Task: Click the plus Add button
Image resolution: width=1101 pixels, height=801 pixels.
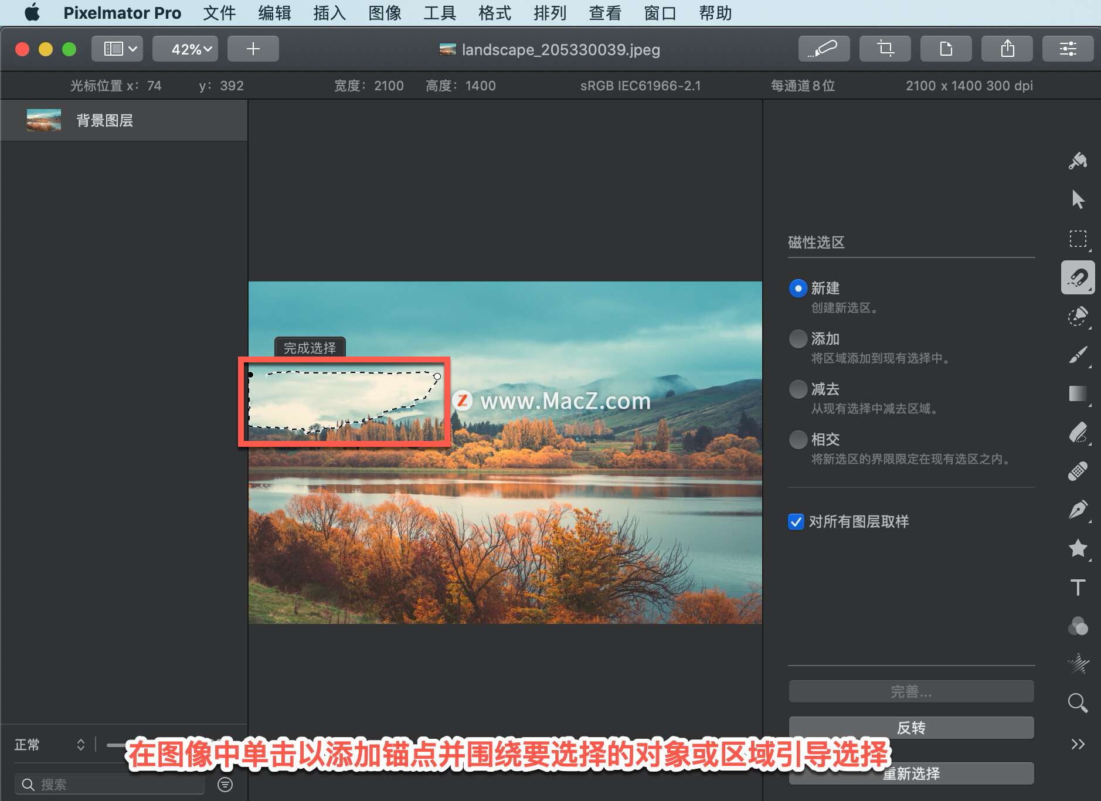Action: (x=253, y=49)
